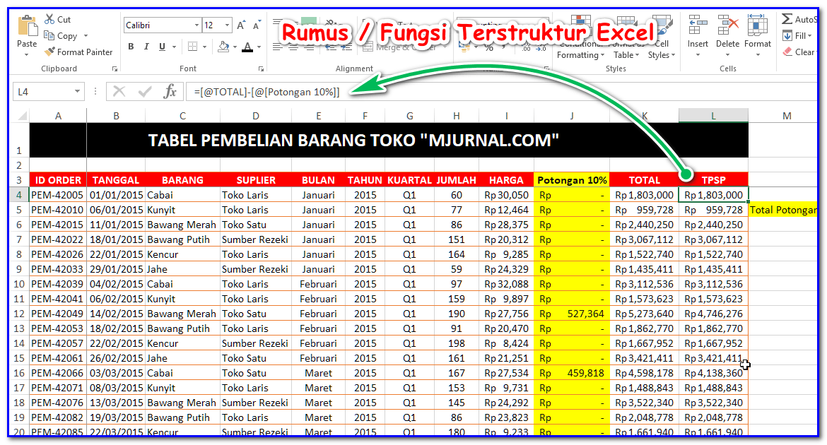Click the Clear eraser icon
Image resolution: width=827 pixels, height=445 pixels.
[x=787, y=52]
